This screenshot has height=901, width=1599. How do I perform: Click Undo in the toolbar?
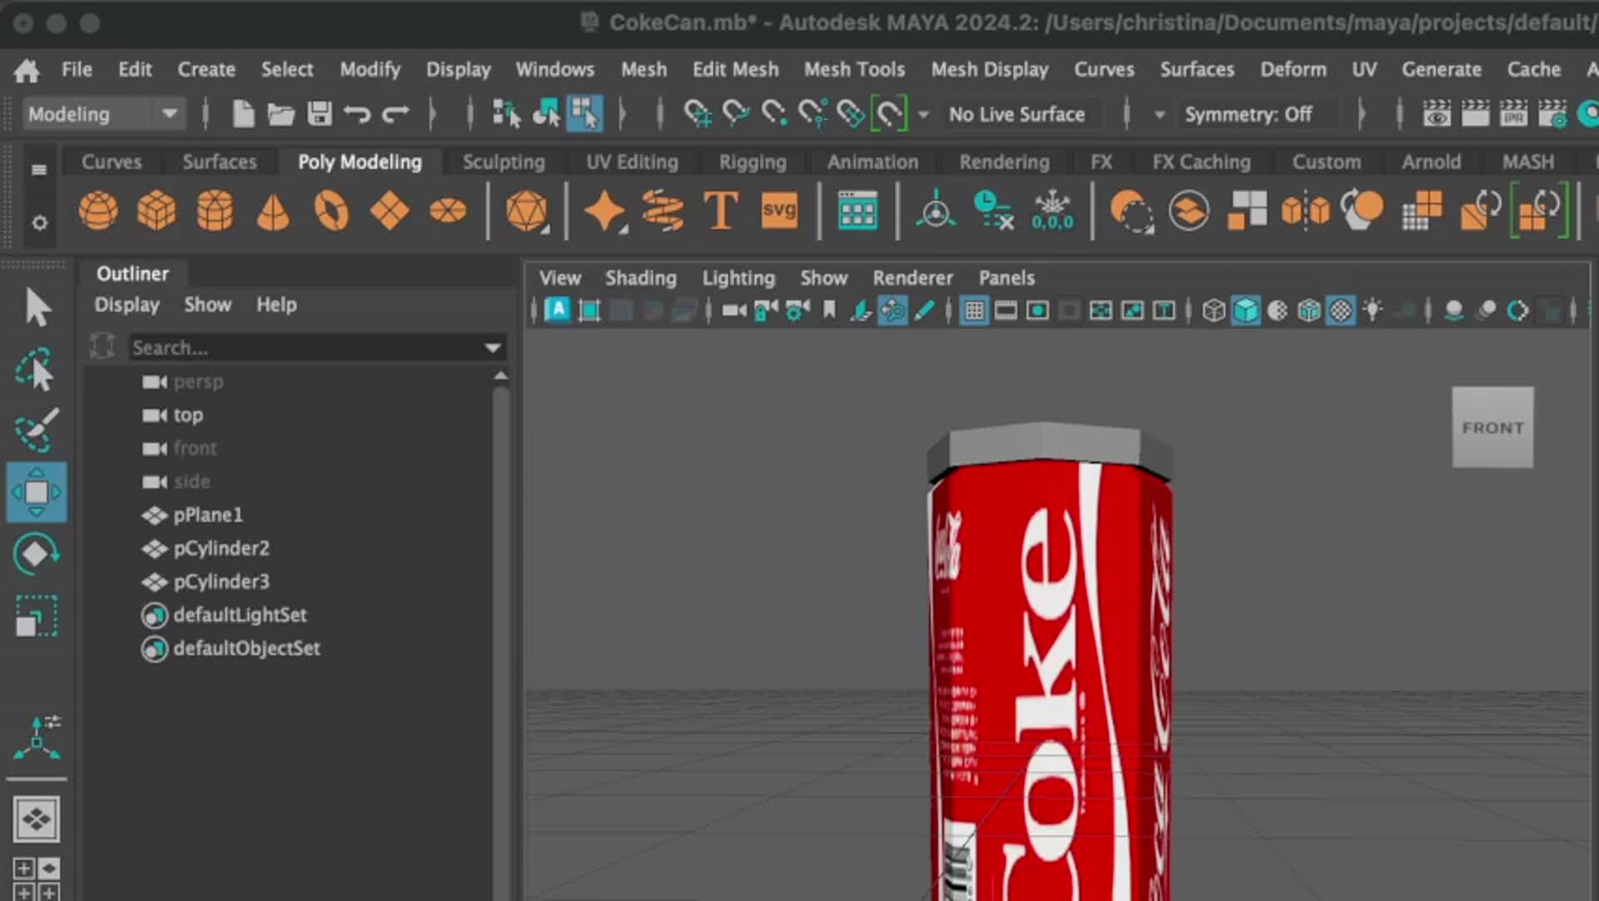tap(356, 114)
